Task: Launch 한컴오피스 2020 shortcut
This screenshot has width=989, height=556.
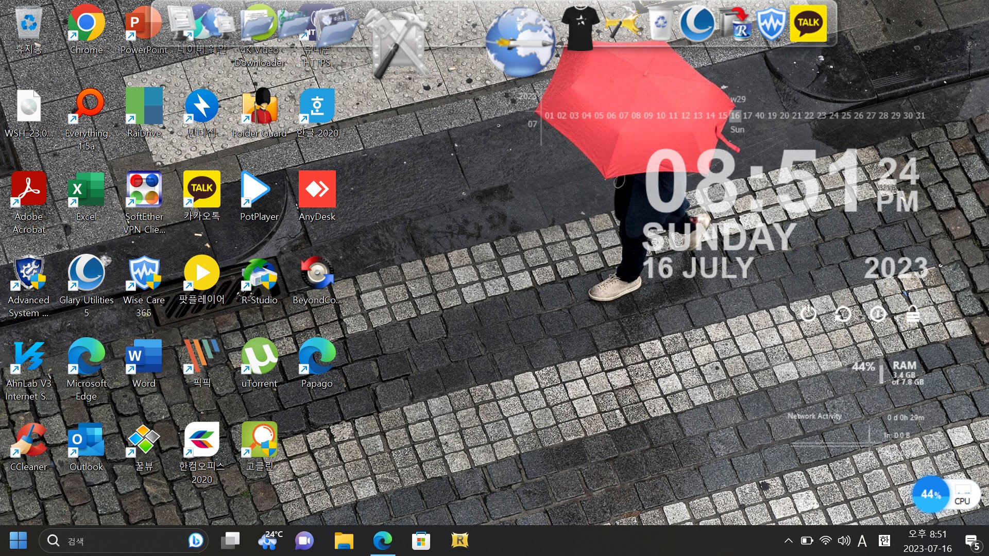Action: (x=201, y=453)
